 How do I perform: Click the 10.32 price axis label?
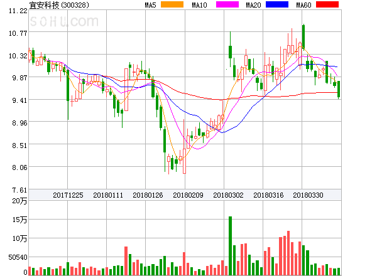coord(18,56)
